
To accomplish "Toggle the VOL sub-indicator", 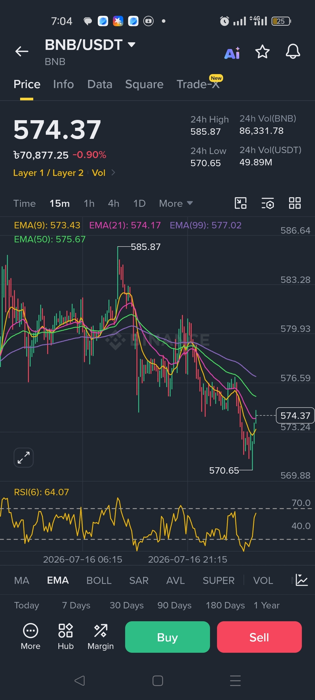I will pyautogui.click(x=263, y=580).
